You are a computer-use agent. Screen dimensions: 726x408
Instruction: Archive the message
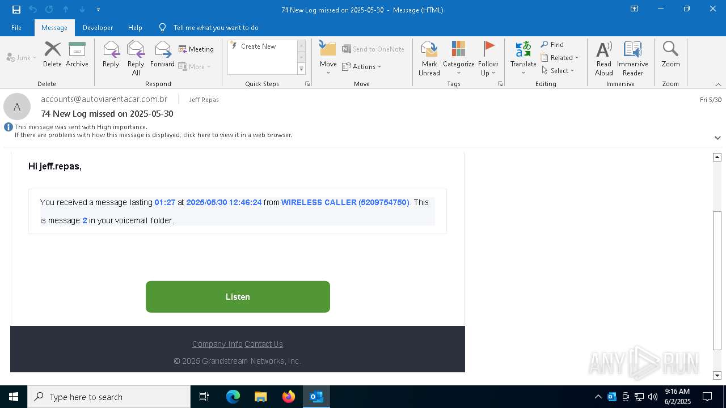click(77, 54)
